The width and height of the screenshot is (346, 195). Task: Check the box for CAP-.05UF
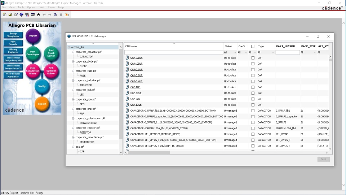coord(253,64)
